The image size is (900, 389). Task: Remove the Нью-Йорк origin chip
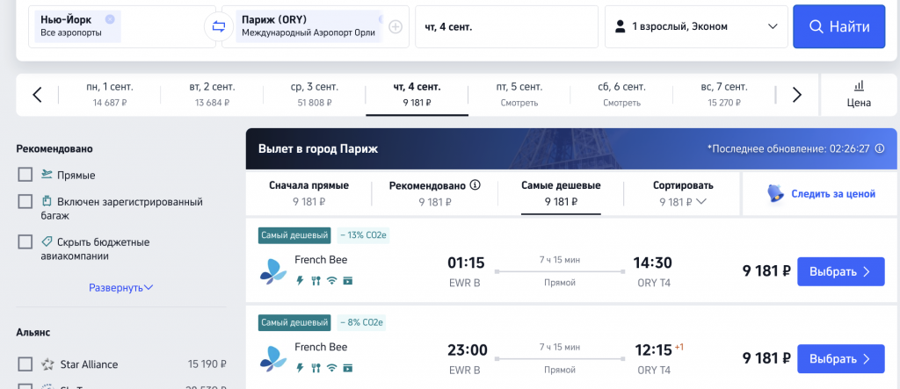pos(109,18)
